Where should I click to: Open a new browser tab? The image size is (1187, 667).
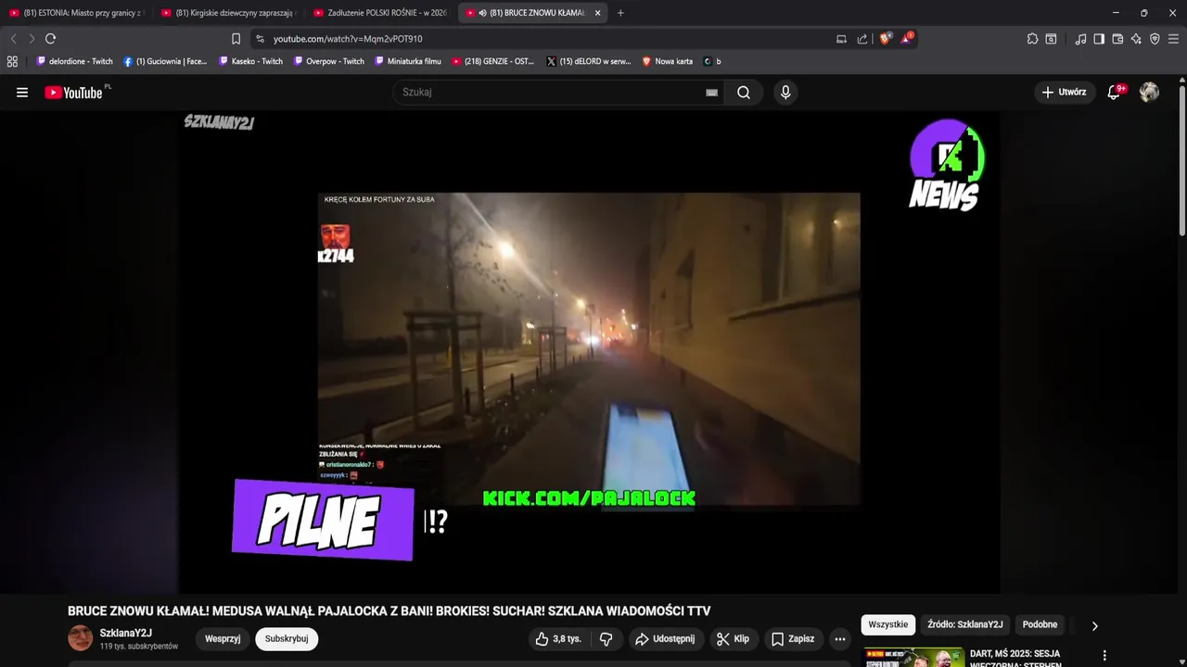620,13
